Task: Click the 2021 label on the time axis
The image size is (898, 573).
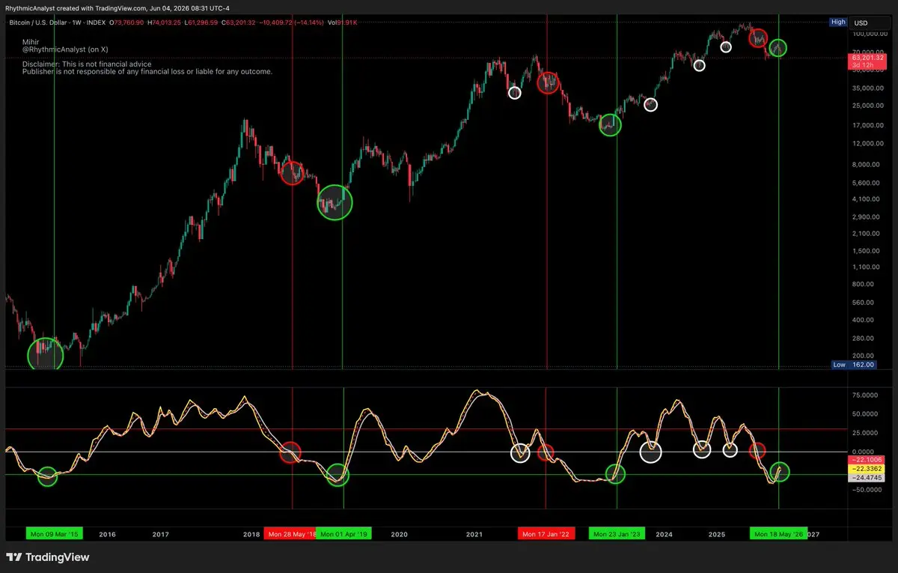Action: pos(474,535)
